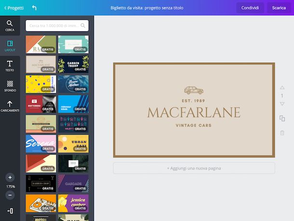Click the magnifier icon in search field
The image size is (294, 221).
83,26
